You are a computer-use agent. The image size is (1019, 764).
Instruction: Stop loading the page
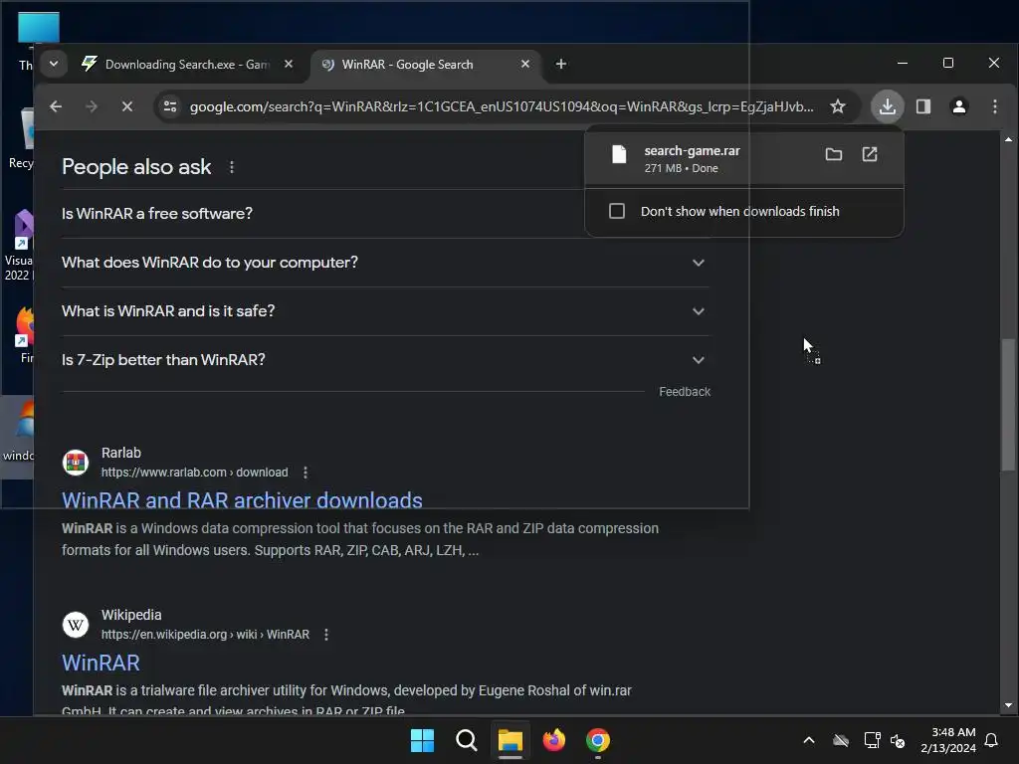[x=126, y=106]
